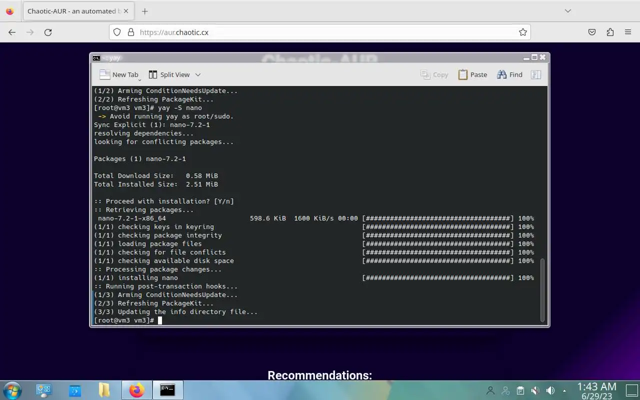
Task: Open a new Firefox tab
Action: tap(144, 11)
